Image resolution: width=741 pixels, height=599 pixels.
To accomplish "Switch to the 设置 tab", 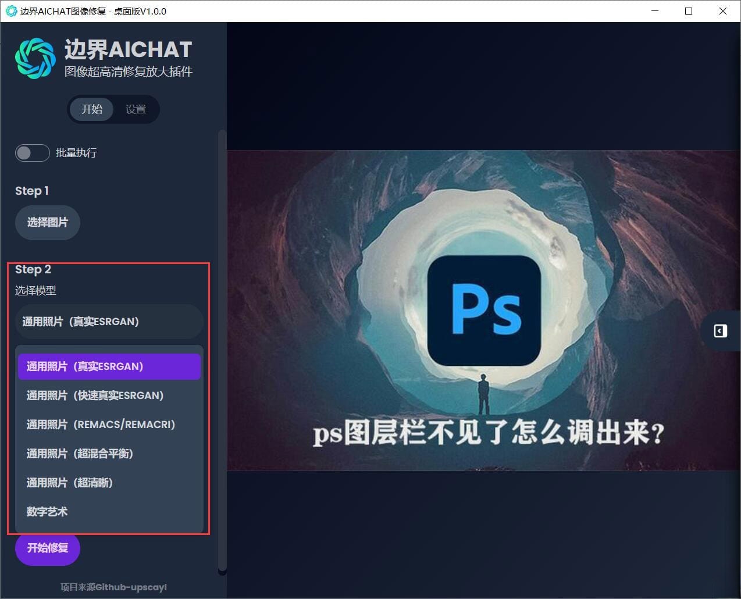I will (x=136, y=109).
